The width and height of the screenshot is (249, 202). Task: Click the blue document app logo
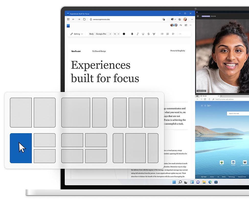tap(68, 26)
